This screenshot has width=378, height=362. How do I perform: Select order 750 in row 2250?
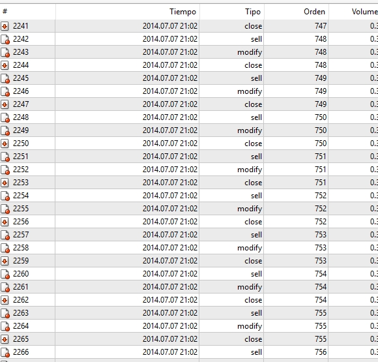point(321,143)
